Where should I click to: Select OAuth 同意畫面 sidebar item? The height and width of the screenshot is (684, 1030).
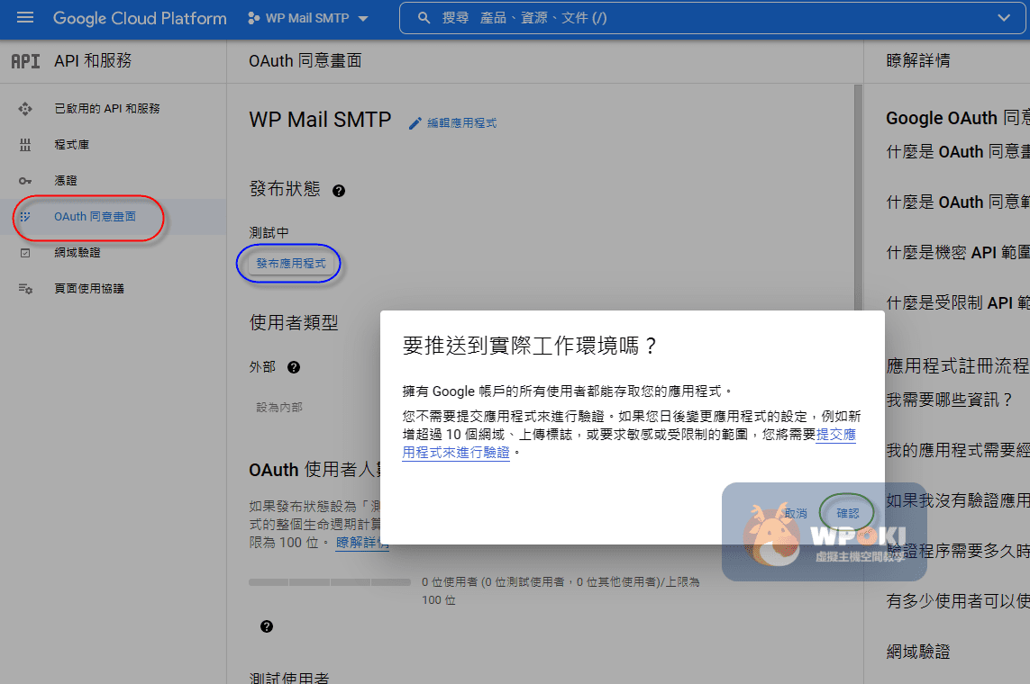(113, 217)
